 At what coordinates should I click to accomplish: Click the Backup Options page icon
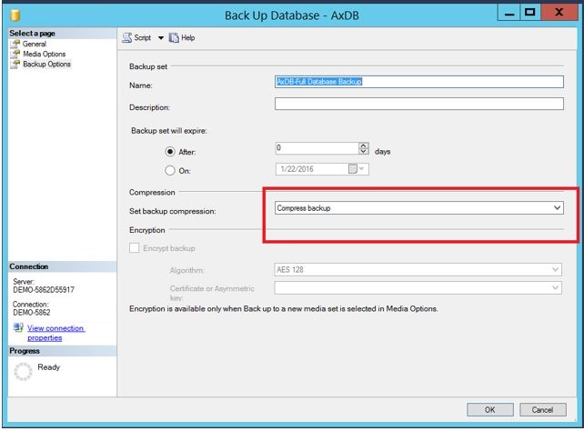[x=15, y=65]
